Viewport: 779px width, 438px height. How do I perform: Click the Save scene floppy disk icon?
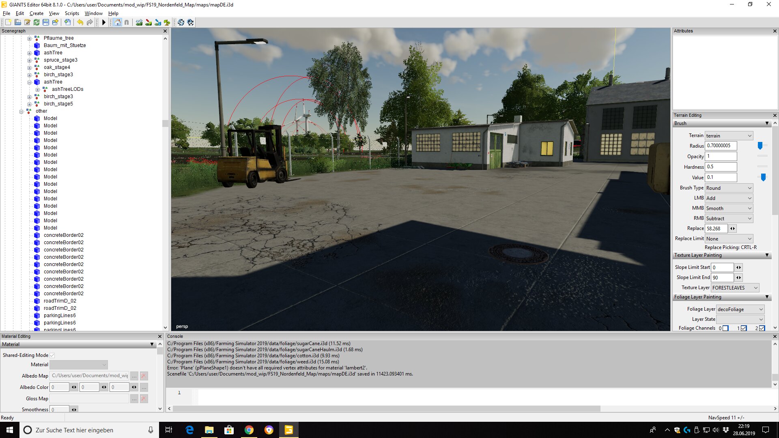click(46, 22)
